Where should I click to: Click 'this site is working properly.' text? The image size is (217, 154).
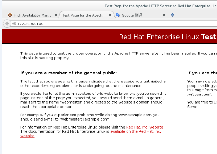[45, 58]
